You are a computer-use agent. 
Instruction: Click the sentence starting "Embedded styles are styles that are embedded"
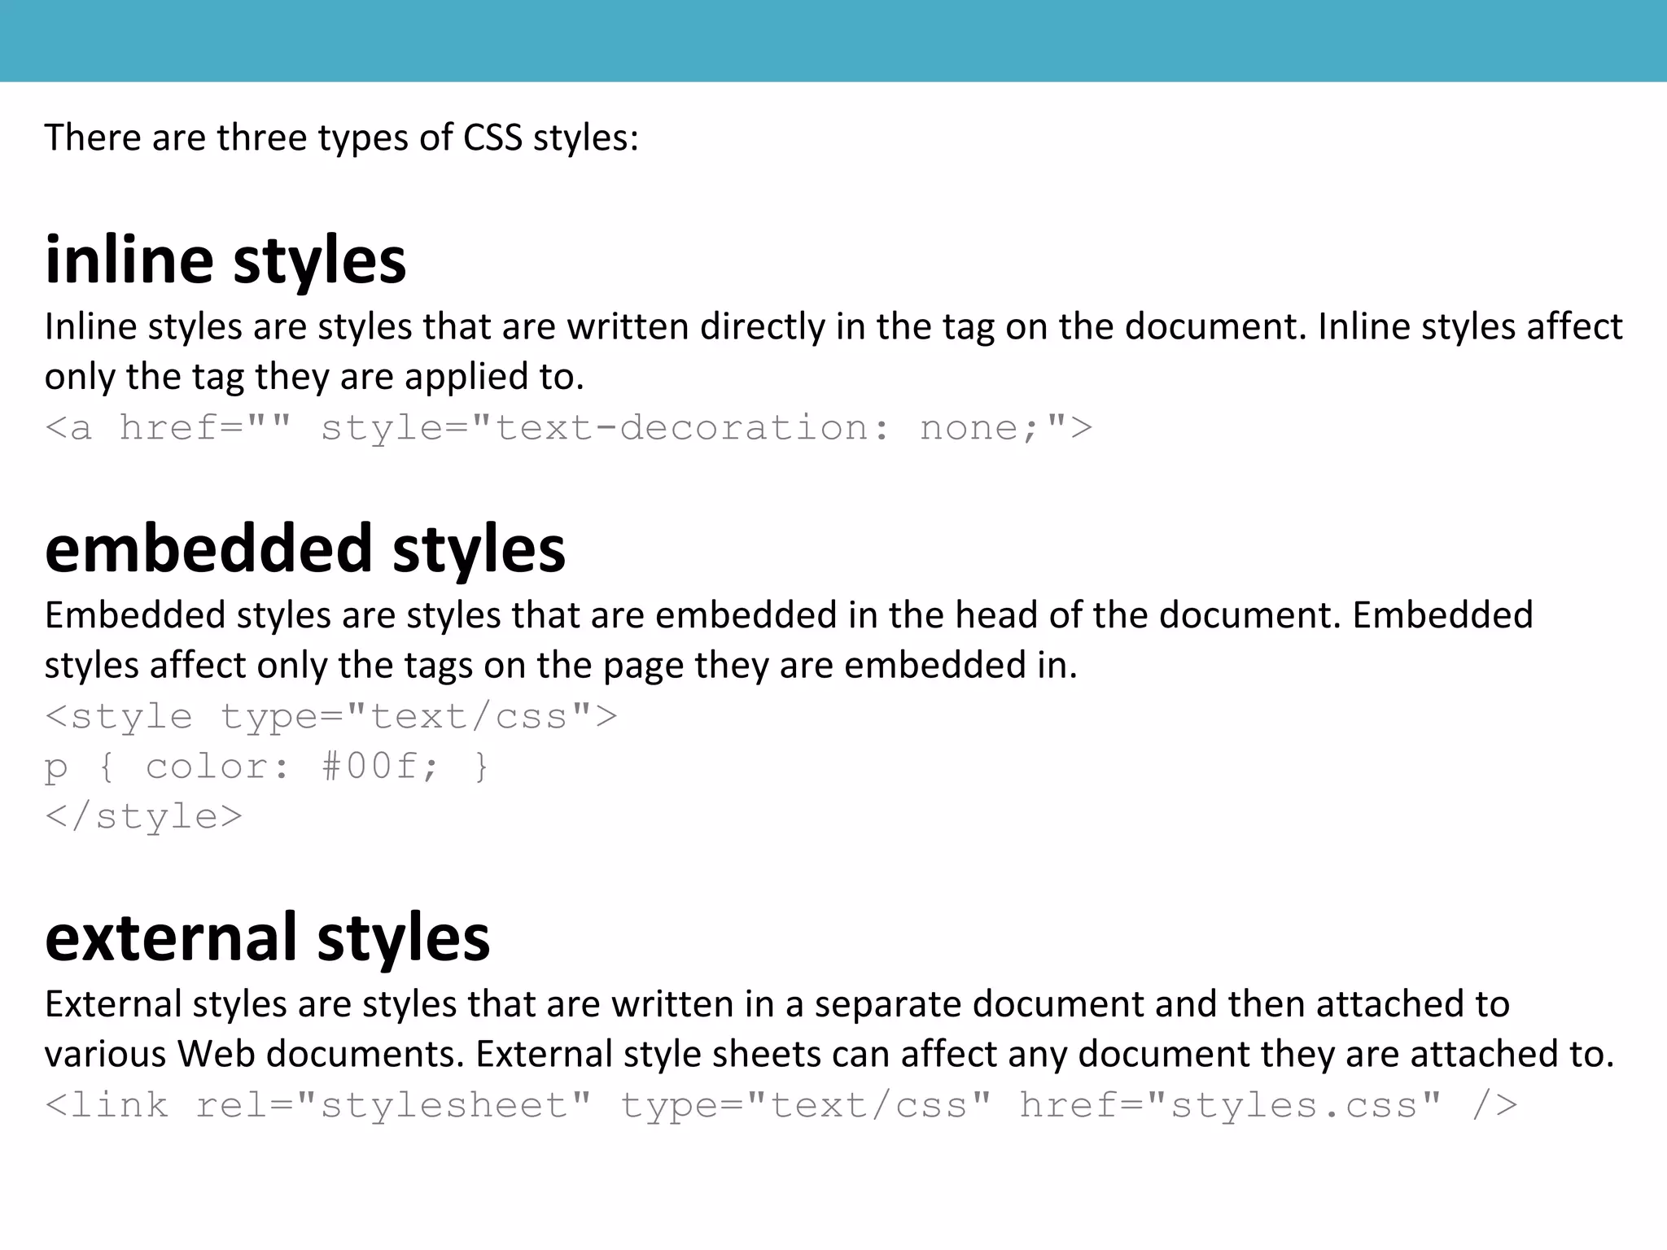click(x=789, y=615)
